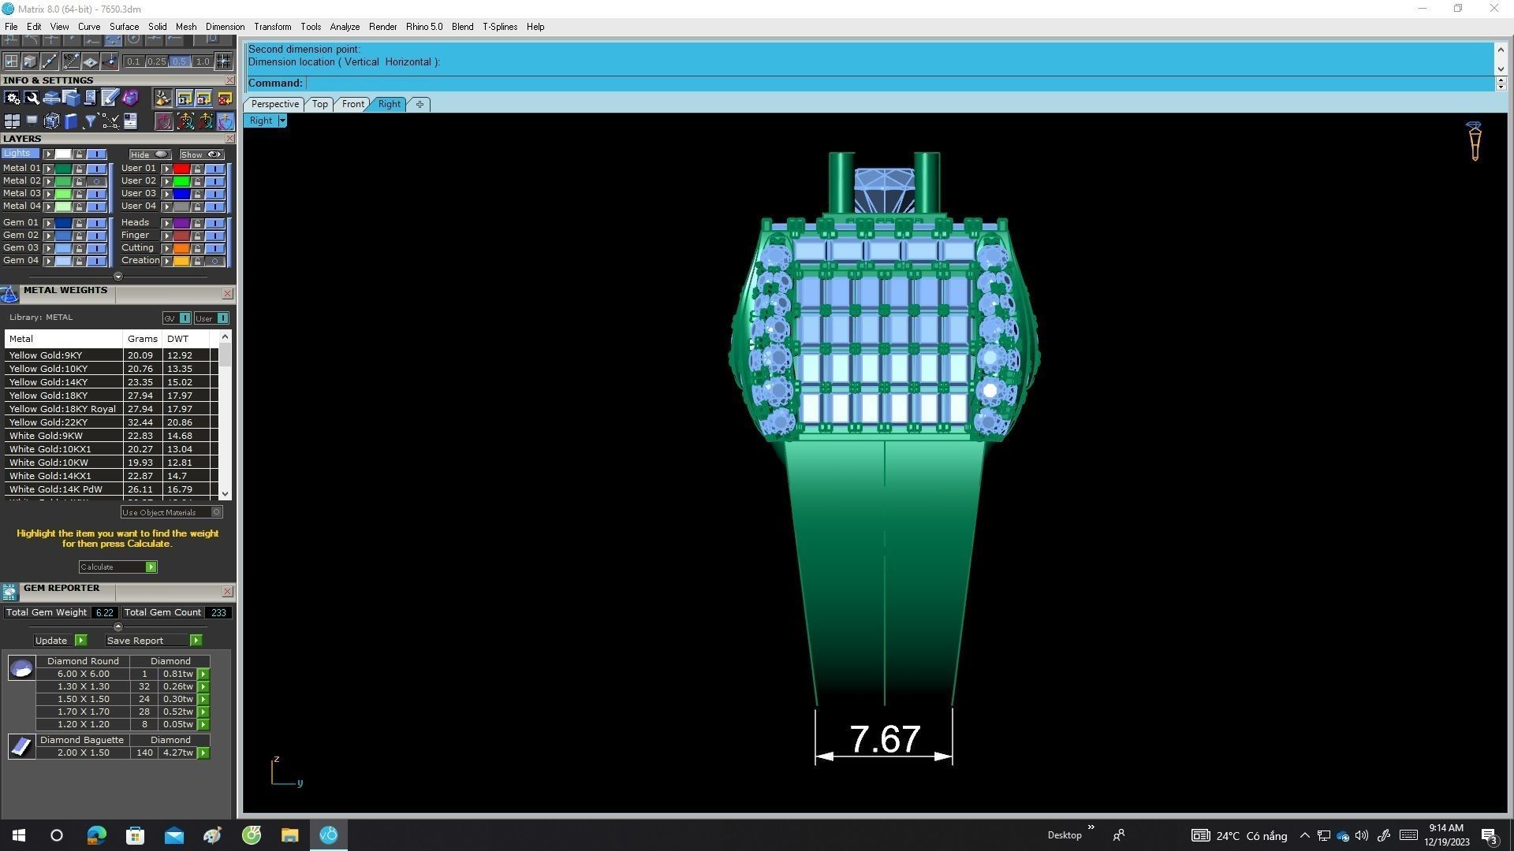Click the blue book icon in the settings panel
Viewport: 1514px width, 851px height.
71,121
